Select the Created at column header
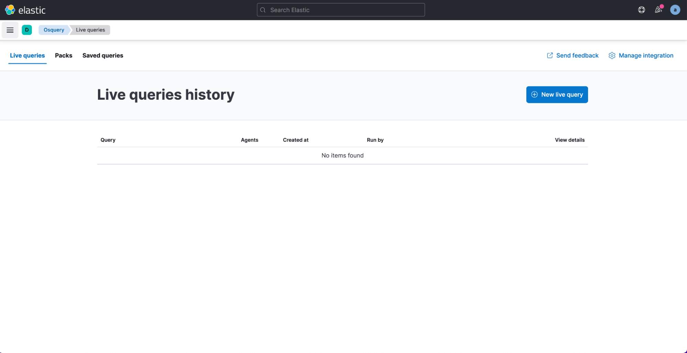Screen dimensions: 687x353 pyautogui.click(x=296, y=140)
